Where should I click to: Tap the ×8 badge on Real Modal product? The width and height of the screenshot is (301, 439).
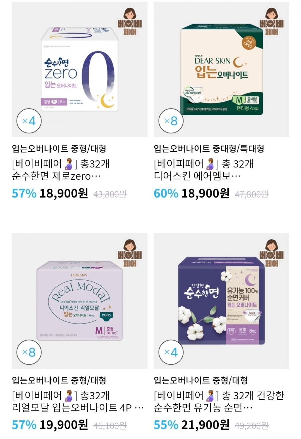29,352
